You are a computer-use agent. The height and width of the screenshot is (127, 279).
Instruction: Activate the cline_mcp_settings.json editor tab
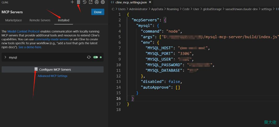131,2
